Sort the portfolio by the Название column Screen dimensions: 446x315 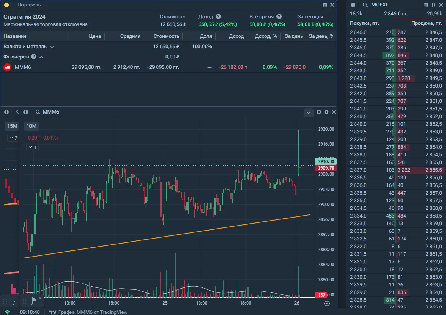click(x=15, y=36)
